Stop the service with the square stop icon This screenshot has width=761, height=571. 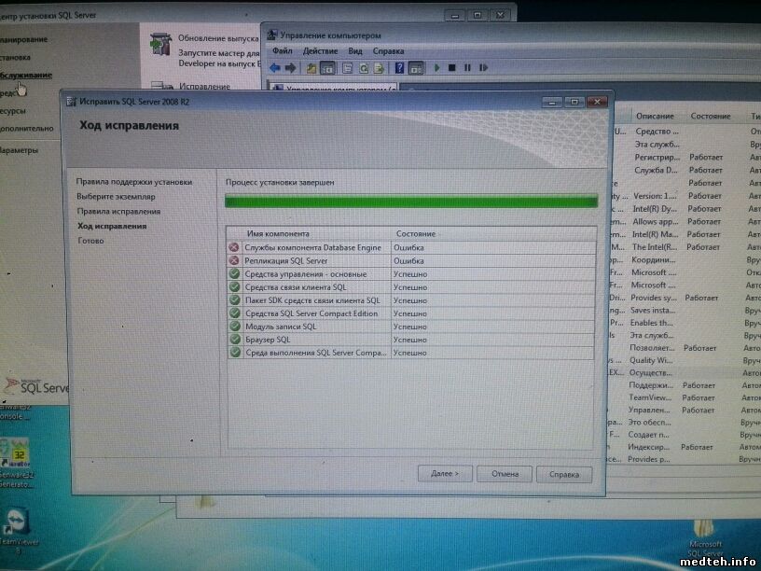[x=452, y=68]
